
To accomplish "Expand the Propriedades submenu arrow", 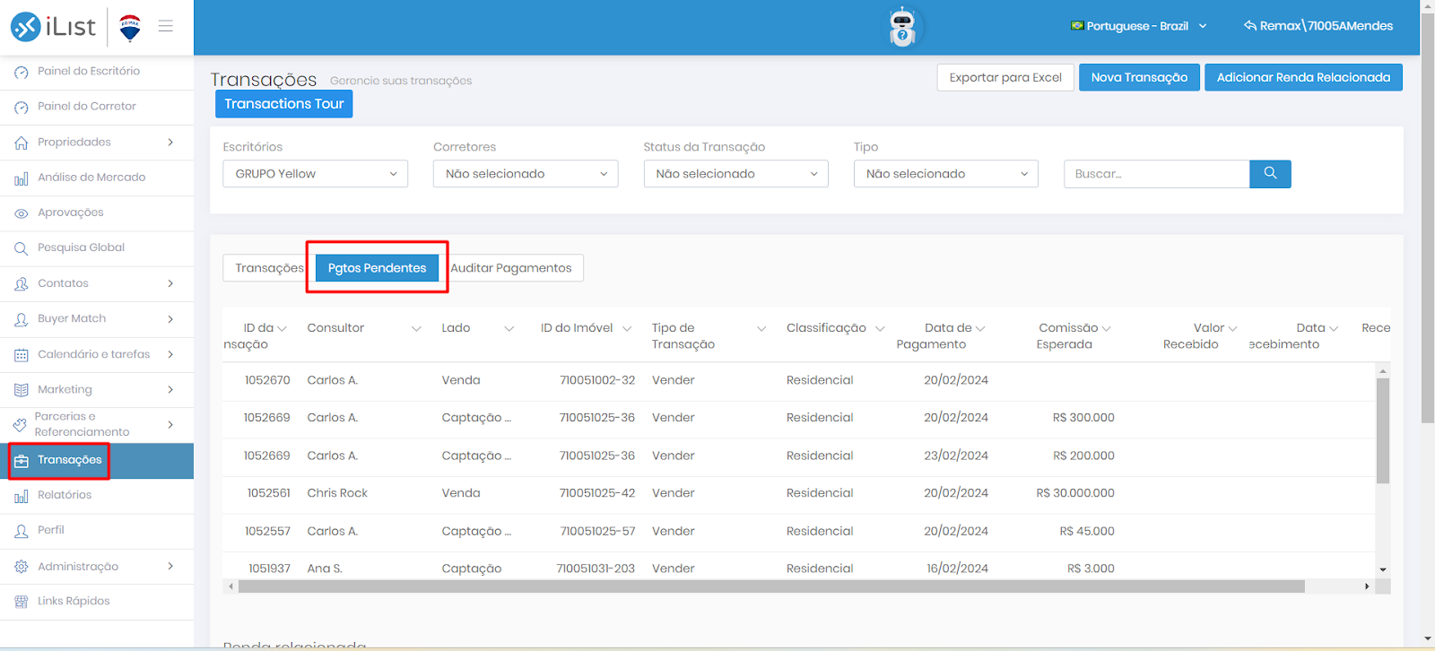I will pos(170,142).
